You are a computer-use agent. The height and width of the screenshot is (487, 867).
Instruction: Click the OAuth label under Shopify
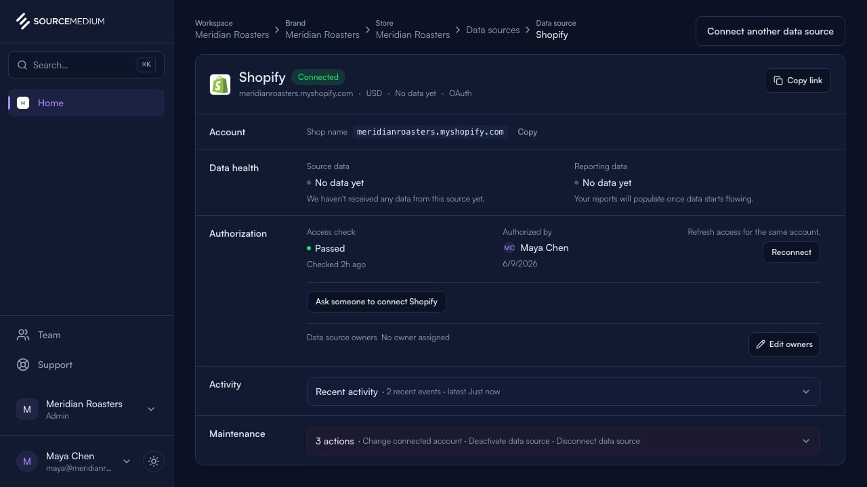tap(460, 93)
